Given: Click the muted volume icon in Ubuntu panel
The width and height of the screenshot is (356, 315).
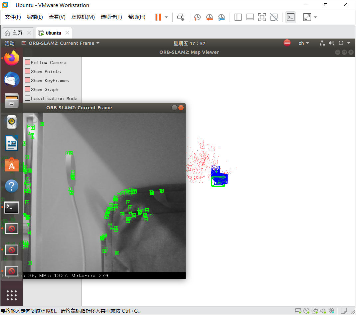Looking at the screenshot, I should 332,43.
